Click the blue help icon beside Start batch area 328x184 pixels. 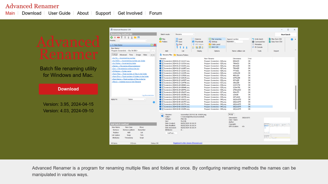tap(292, 39)
